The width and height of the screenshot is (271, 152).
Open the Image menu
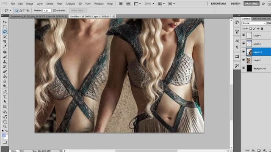[29, 4]
